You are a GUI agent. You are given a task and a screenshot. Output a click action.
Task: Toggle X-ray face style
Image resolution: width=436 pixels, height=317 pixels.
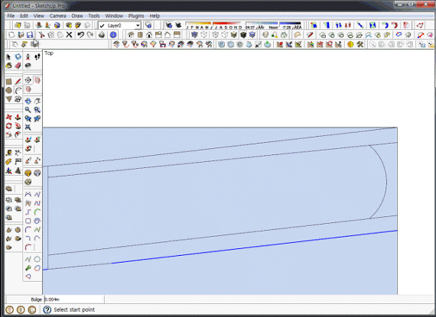tap(194, 34)
